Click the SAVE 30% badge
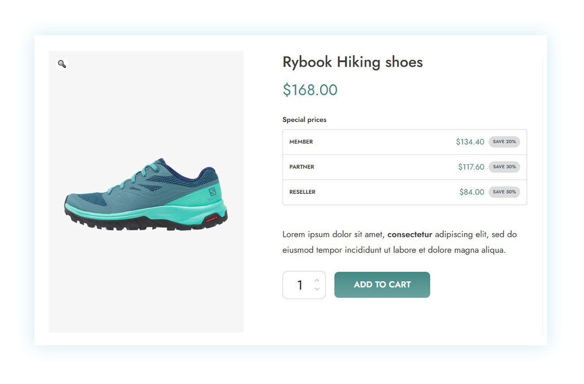This screenshot has height=384, width=584. (504, 167)
